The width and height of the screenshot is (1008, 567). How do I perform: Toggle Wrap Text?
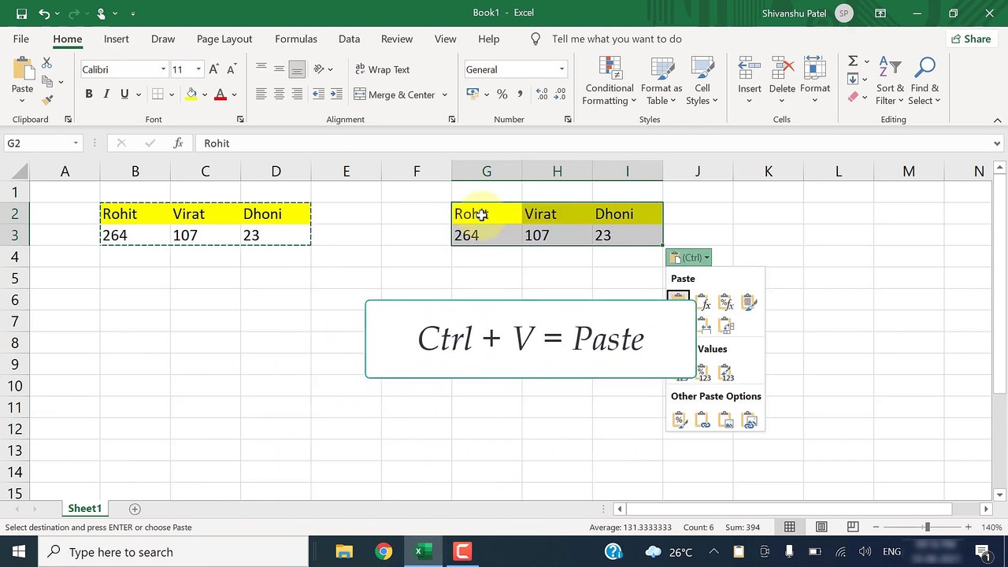point(383,69)
